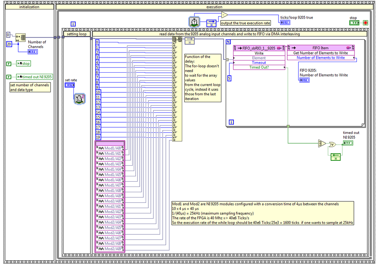
Task: Click the index constant 19
Action: click(98, 137)
